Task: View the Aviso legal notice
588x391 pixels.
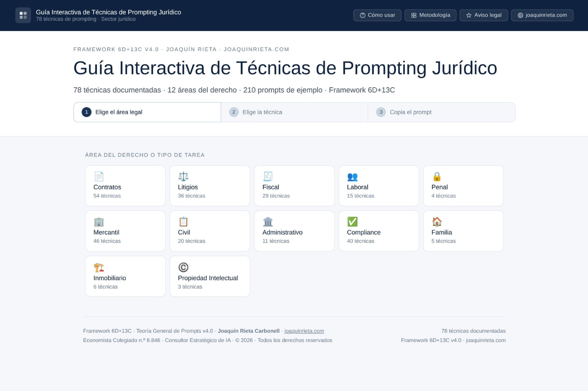Action: pos(484,15)
